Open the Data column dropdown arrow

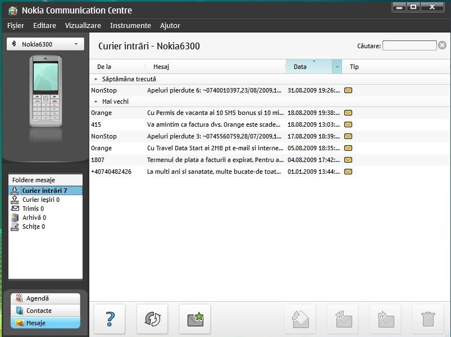337,67
